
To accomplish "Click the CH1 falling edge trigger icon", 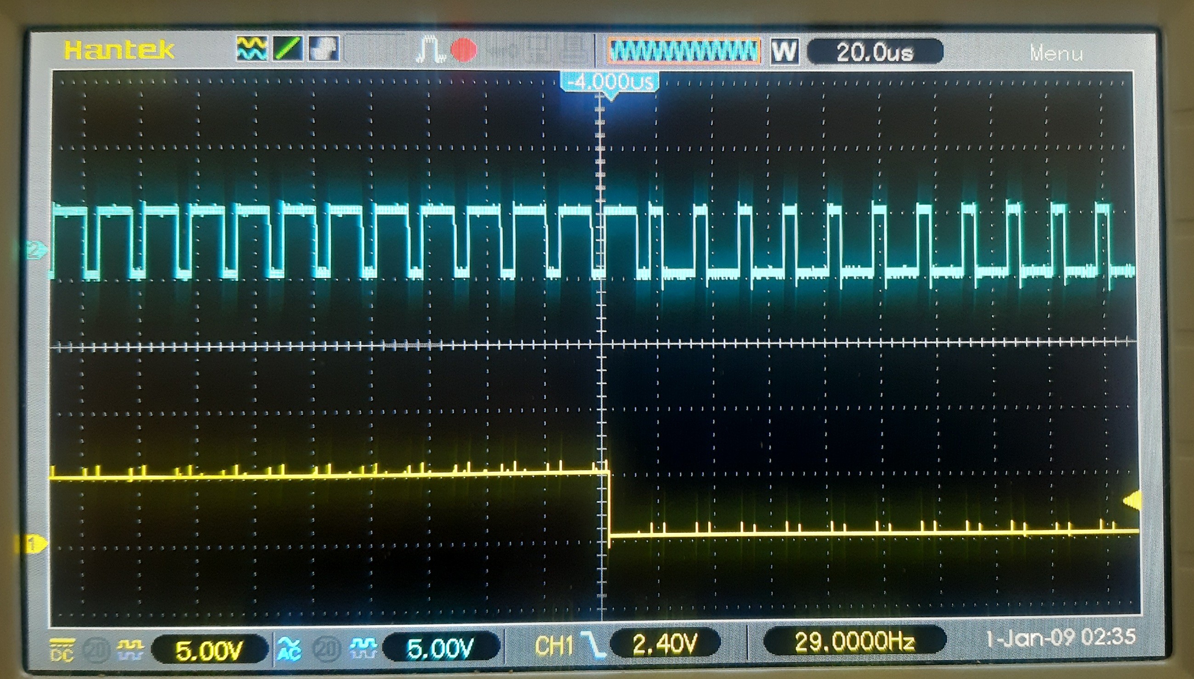I will (592, 646).
